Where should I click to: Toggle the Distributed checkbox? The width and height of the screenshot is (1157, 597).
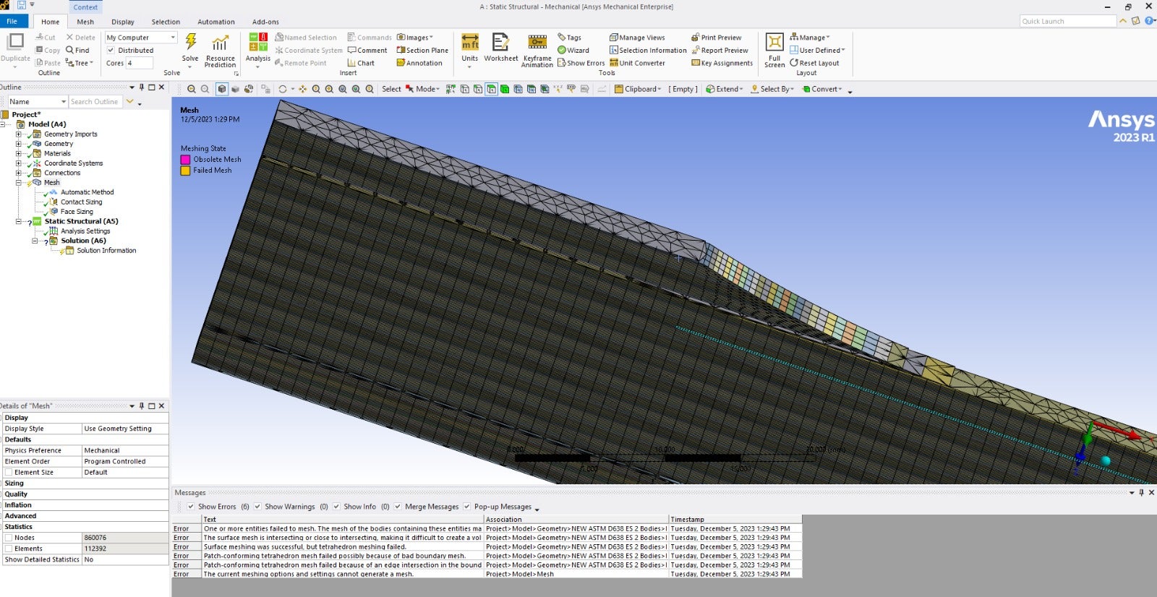point(111,50)
